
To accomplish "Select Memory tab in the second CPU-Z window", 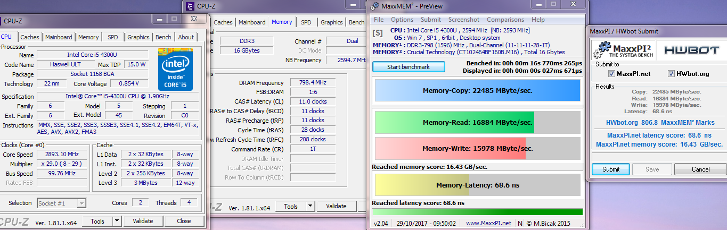I will click(x=282, y=22).
